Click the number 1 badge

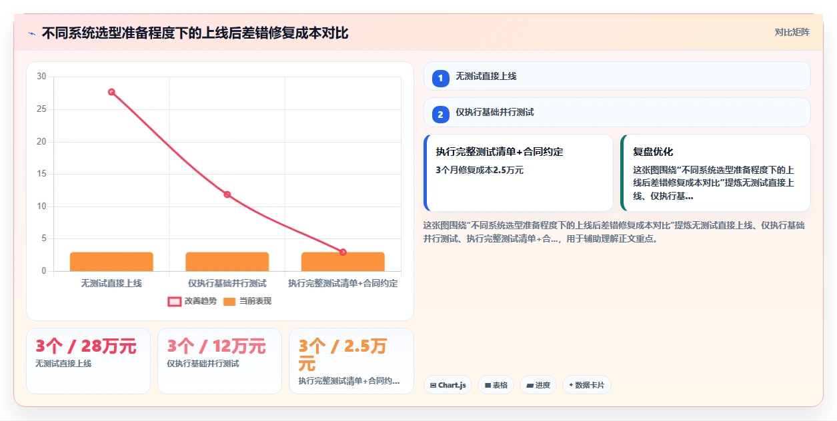[440, 79]
